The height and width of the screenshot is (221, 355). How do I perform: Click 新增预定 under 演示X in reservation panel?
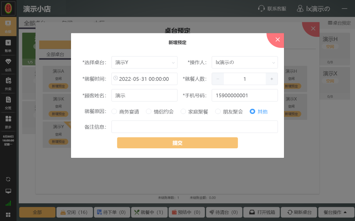pyautogui.click(x=292, y=114)
